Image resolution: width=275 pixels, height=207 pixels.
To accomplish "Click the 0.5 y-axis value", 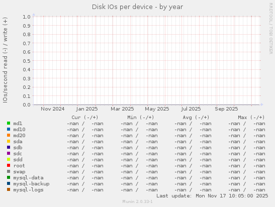I will click(27, 61).
